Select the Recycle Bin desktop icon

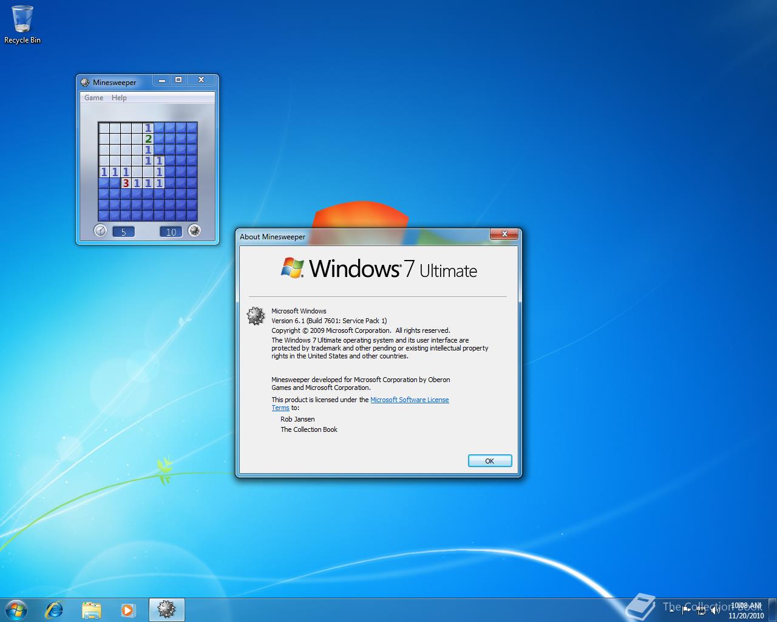tap(22, 25)
